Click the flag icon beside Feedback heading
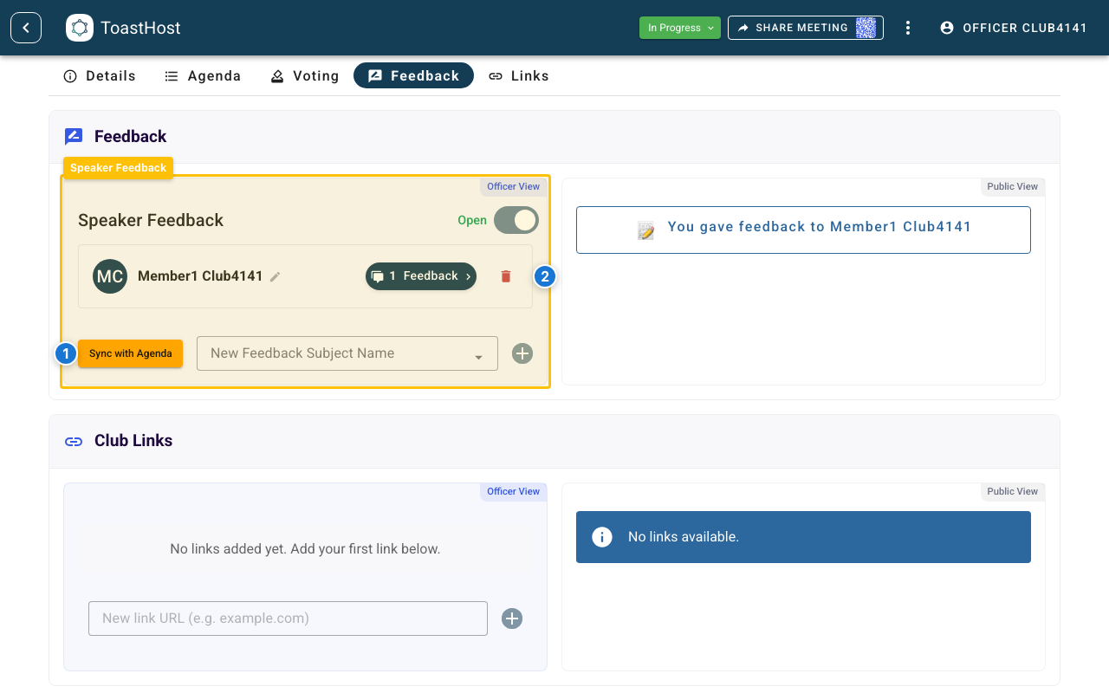 [x=74, y=135]
